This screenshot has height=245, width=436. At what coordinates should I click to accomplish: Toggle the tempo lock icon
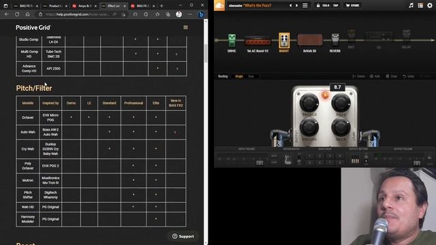(x=318, y=5)
